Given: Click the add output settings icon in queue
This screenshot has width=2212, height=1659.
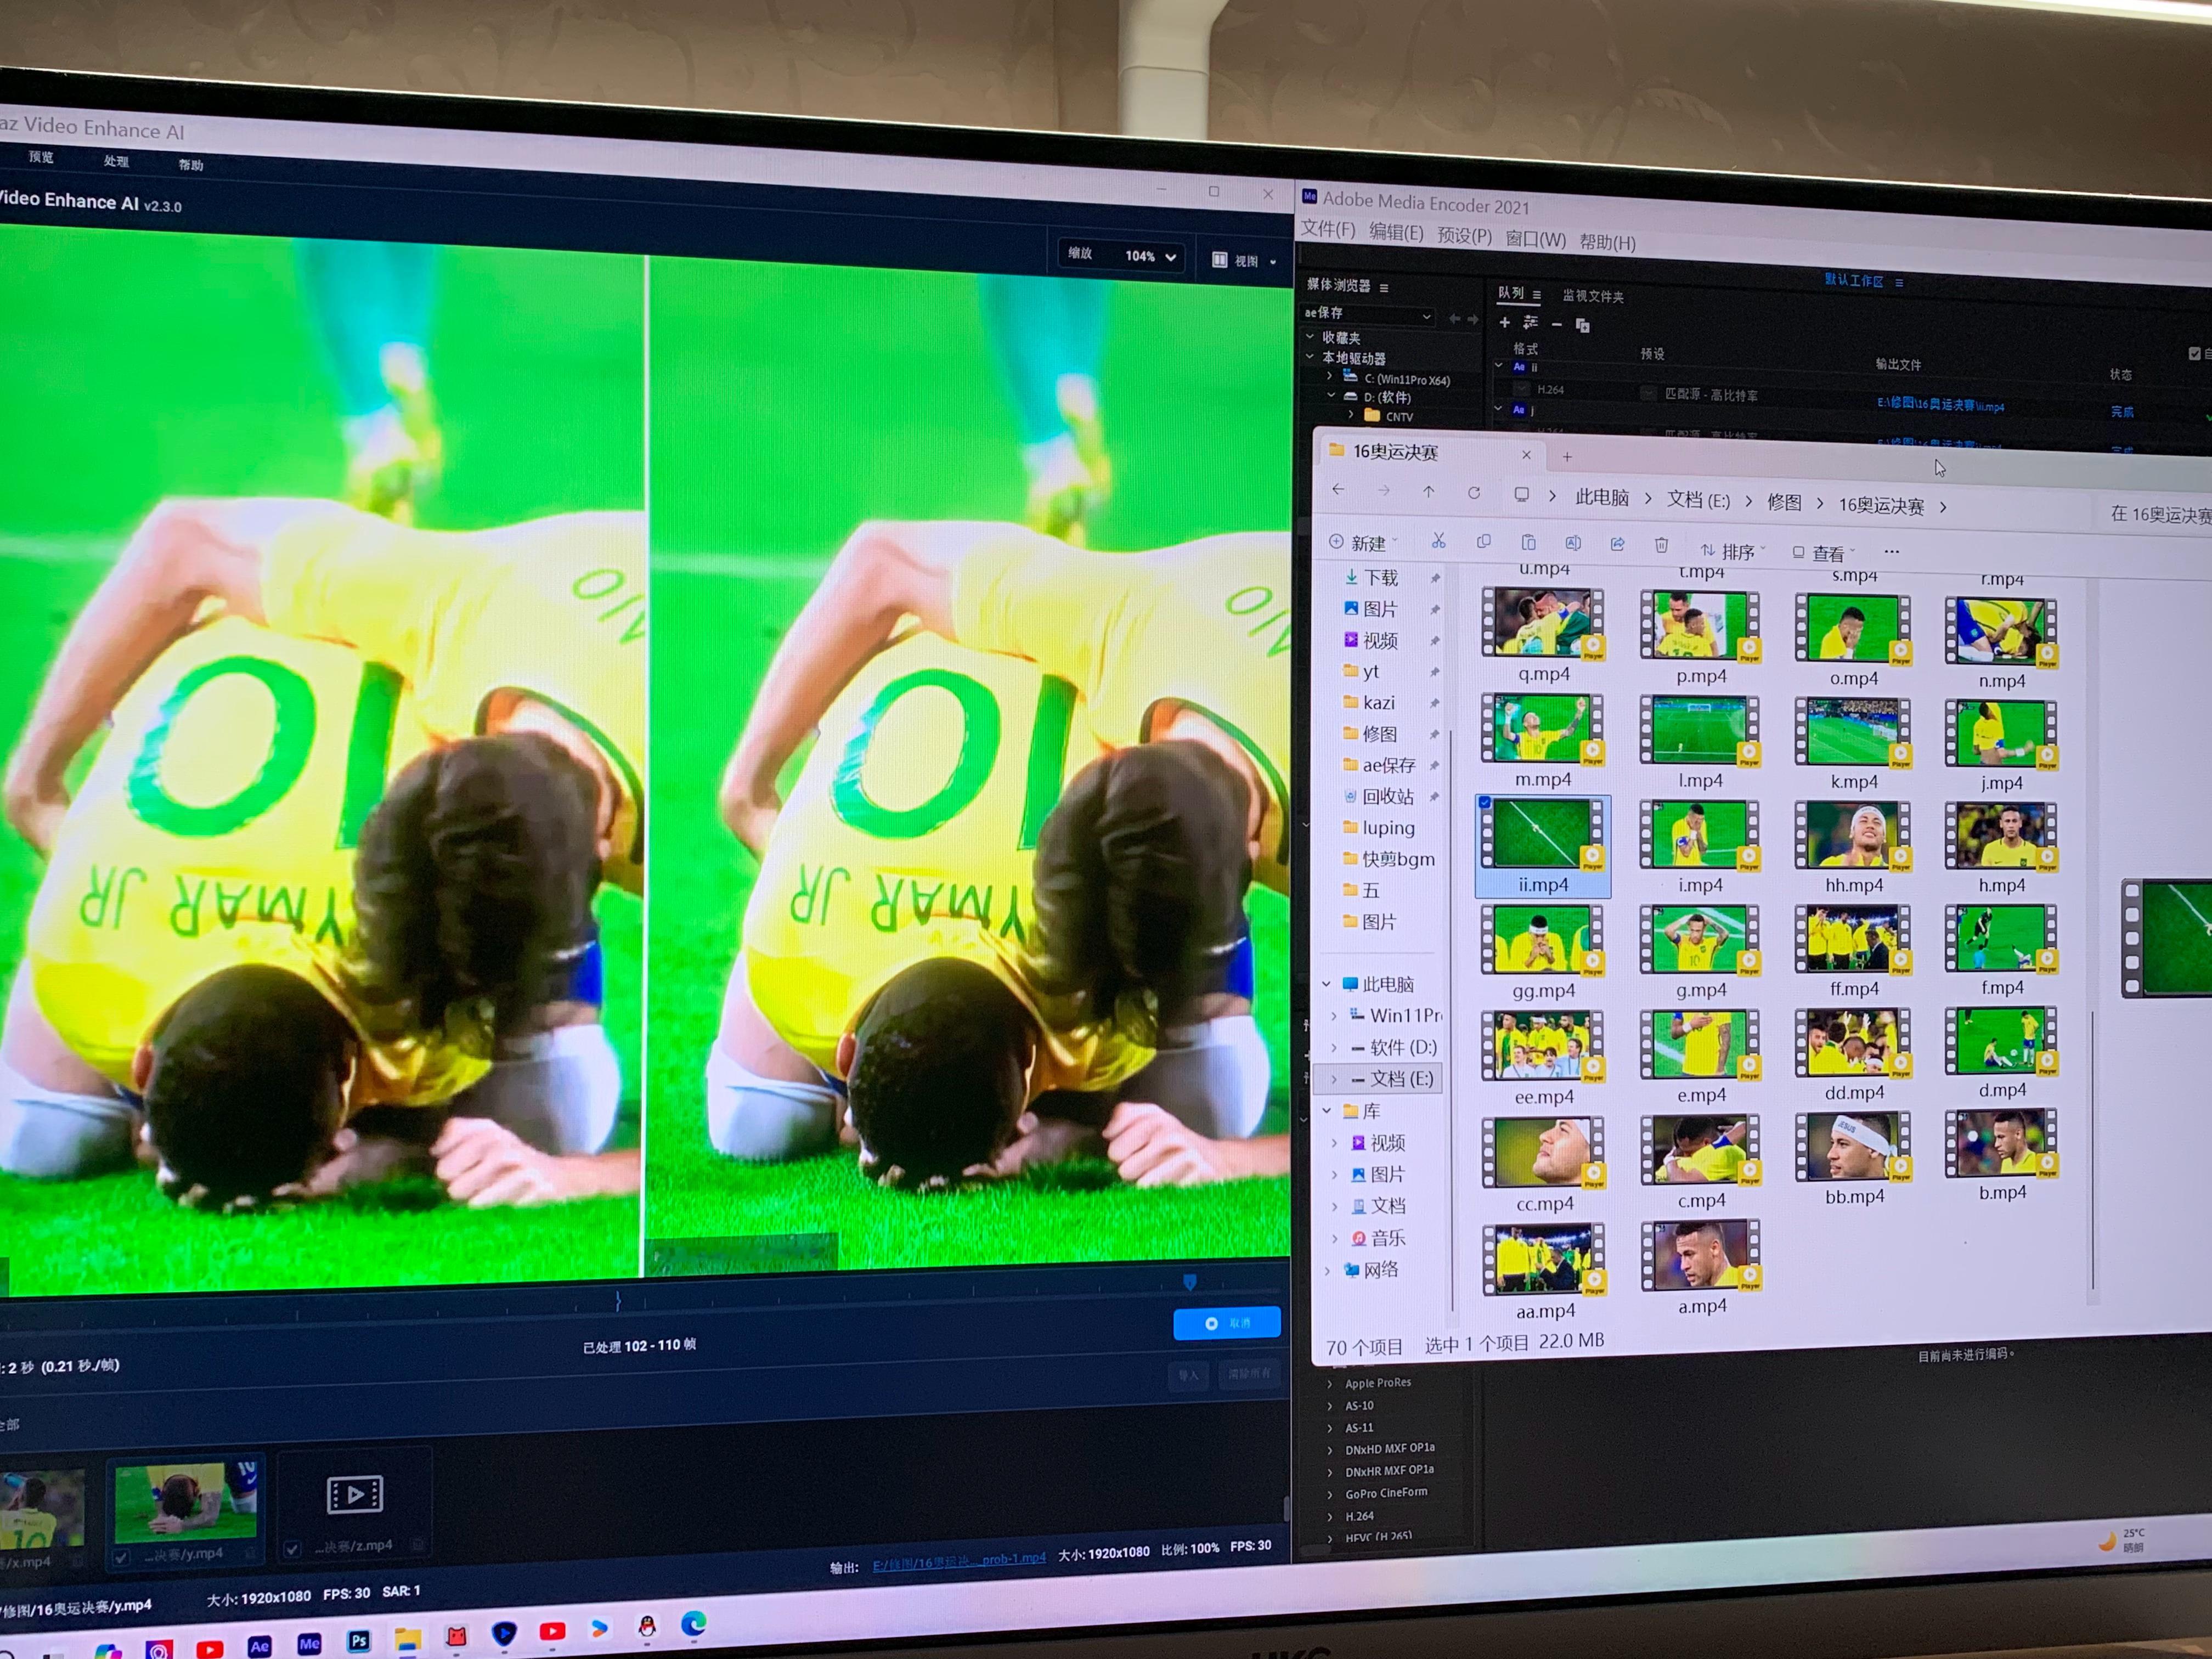Looking at the screenshot, I should point(1530,322).
